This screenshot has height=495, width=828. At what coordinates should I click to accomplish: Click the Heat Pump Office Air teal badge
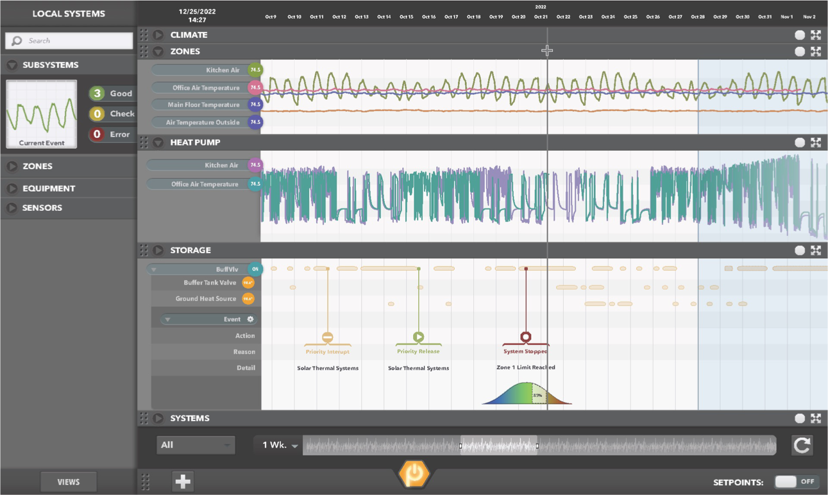(255, 184)
